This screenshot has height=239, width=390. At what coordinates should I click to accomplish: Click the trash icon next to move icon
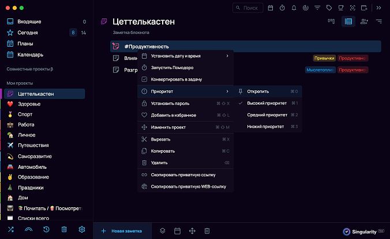[x=207, y=231]
